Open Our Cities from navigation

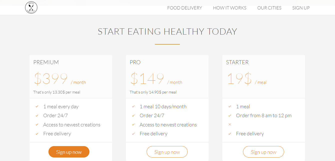point(269,8)
